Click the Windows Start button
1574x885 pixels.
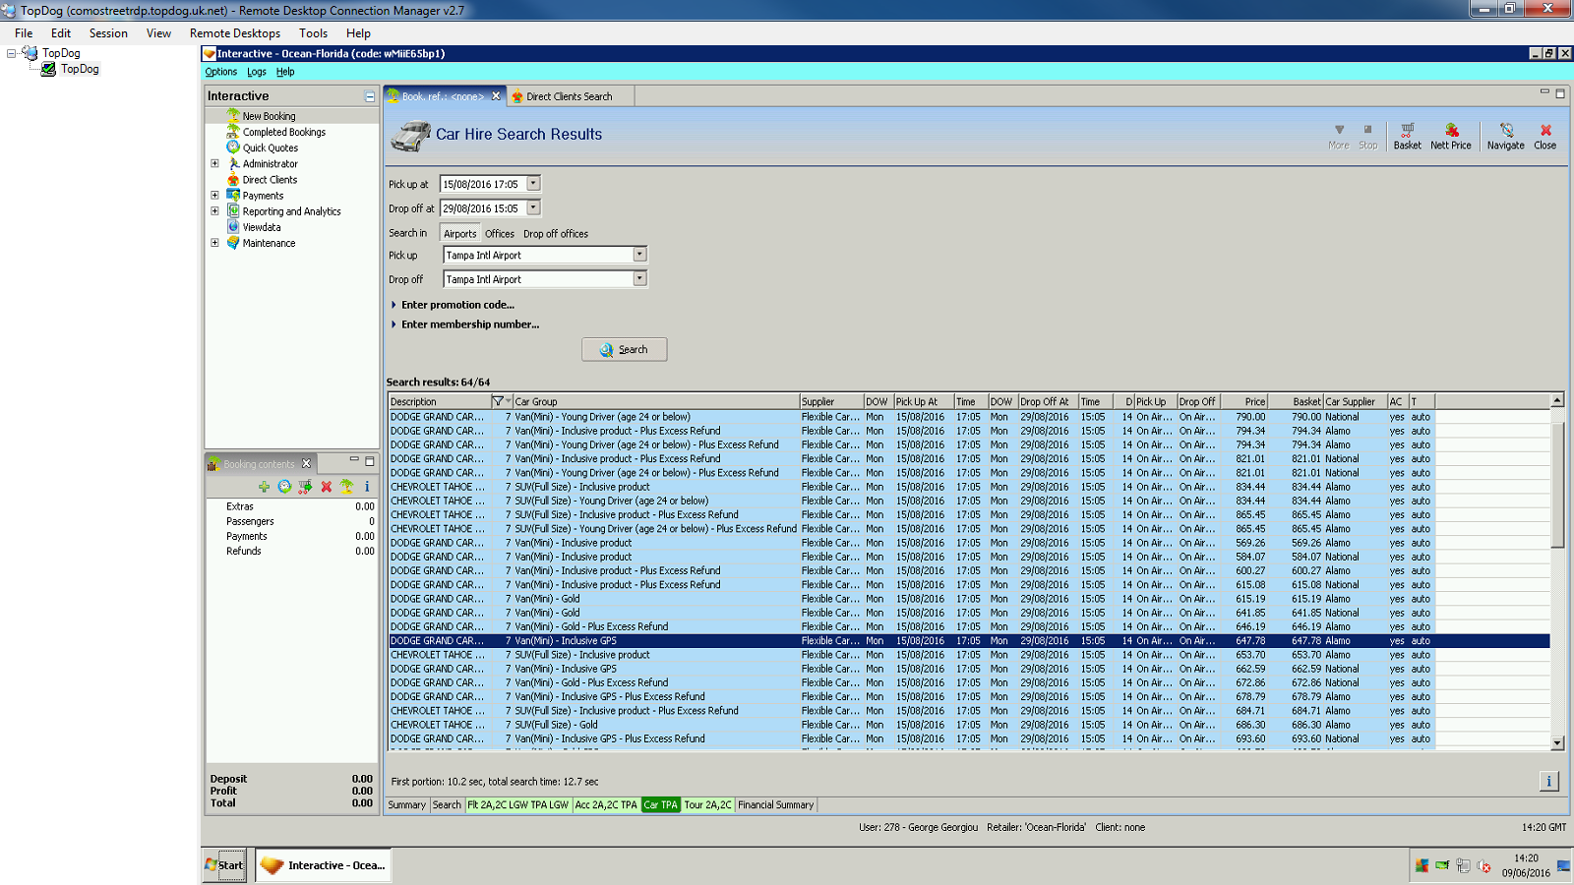(225, 865)
